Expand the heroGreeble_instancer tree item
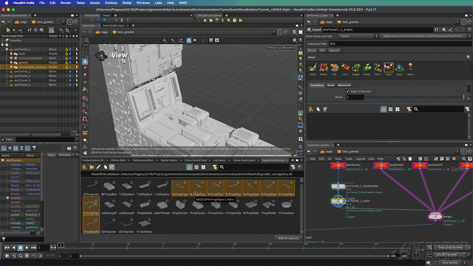The height and width of the screenshot is (266, 473). (11, 67)
